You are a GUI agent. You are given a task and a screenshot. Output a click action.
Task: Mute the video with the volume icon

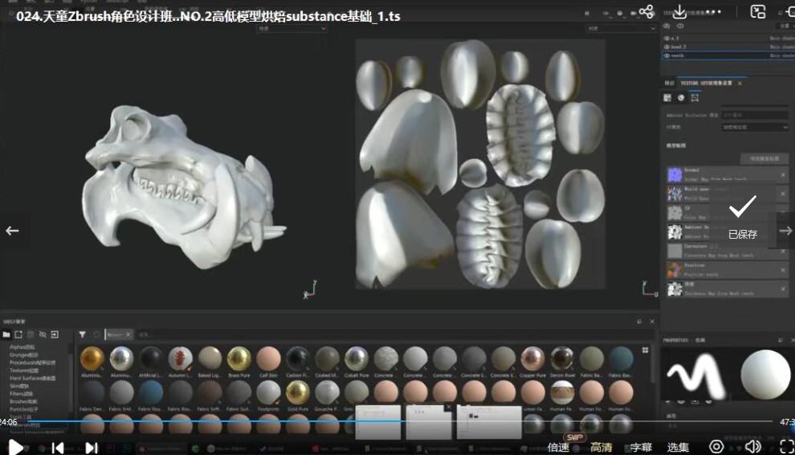752,447
